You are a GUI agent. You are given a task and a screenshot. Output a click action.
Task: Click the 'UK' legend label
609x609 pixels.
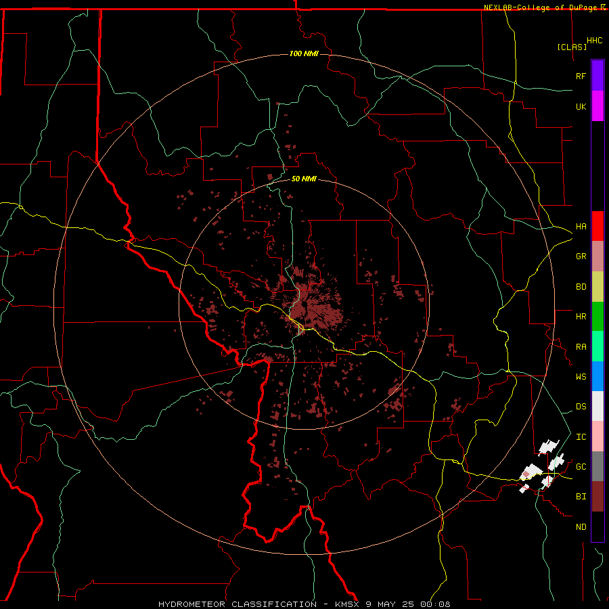581,106
